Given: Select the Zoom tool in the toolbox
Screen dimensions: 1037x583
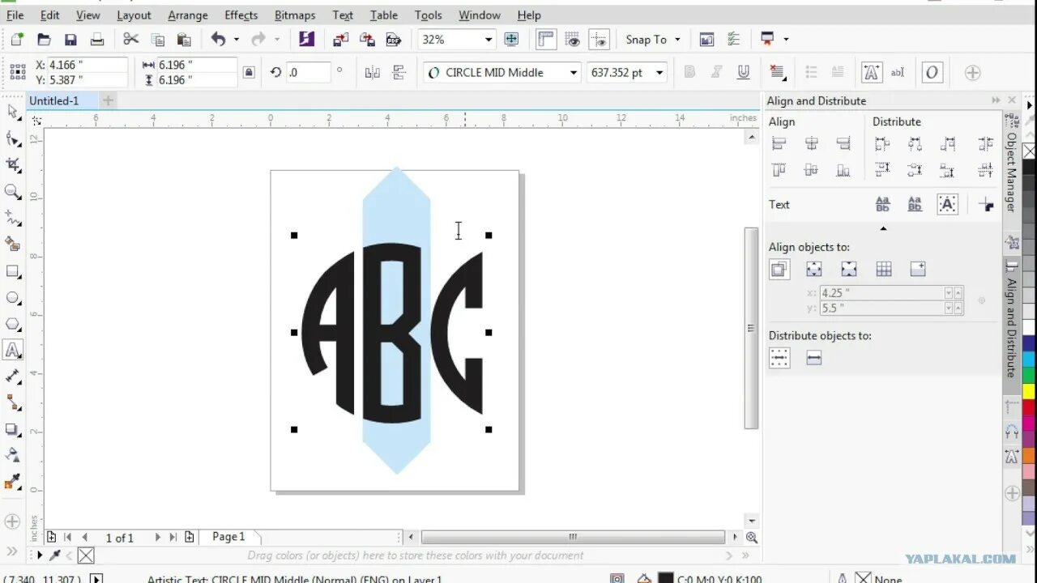Looking at the screenshot, I should [13, 192].
